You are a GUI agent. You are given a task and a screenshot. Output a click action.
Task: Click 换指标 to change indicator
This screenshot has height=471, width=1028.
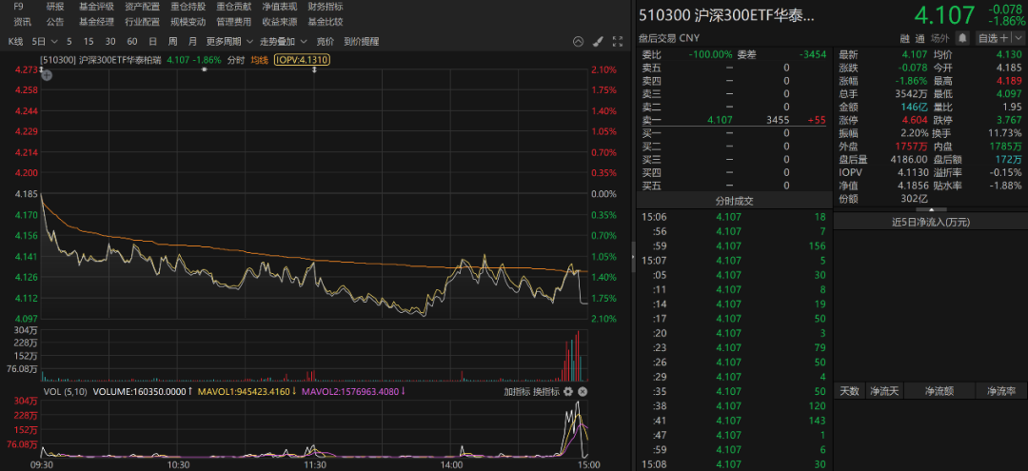545,392
